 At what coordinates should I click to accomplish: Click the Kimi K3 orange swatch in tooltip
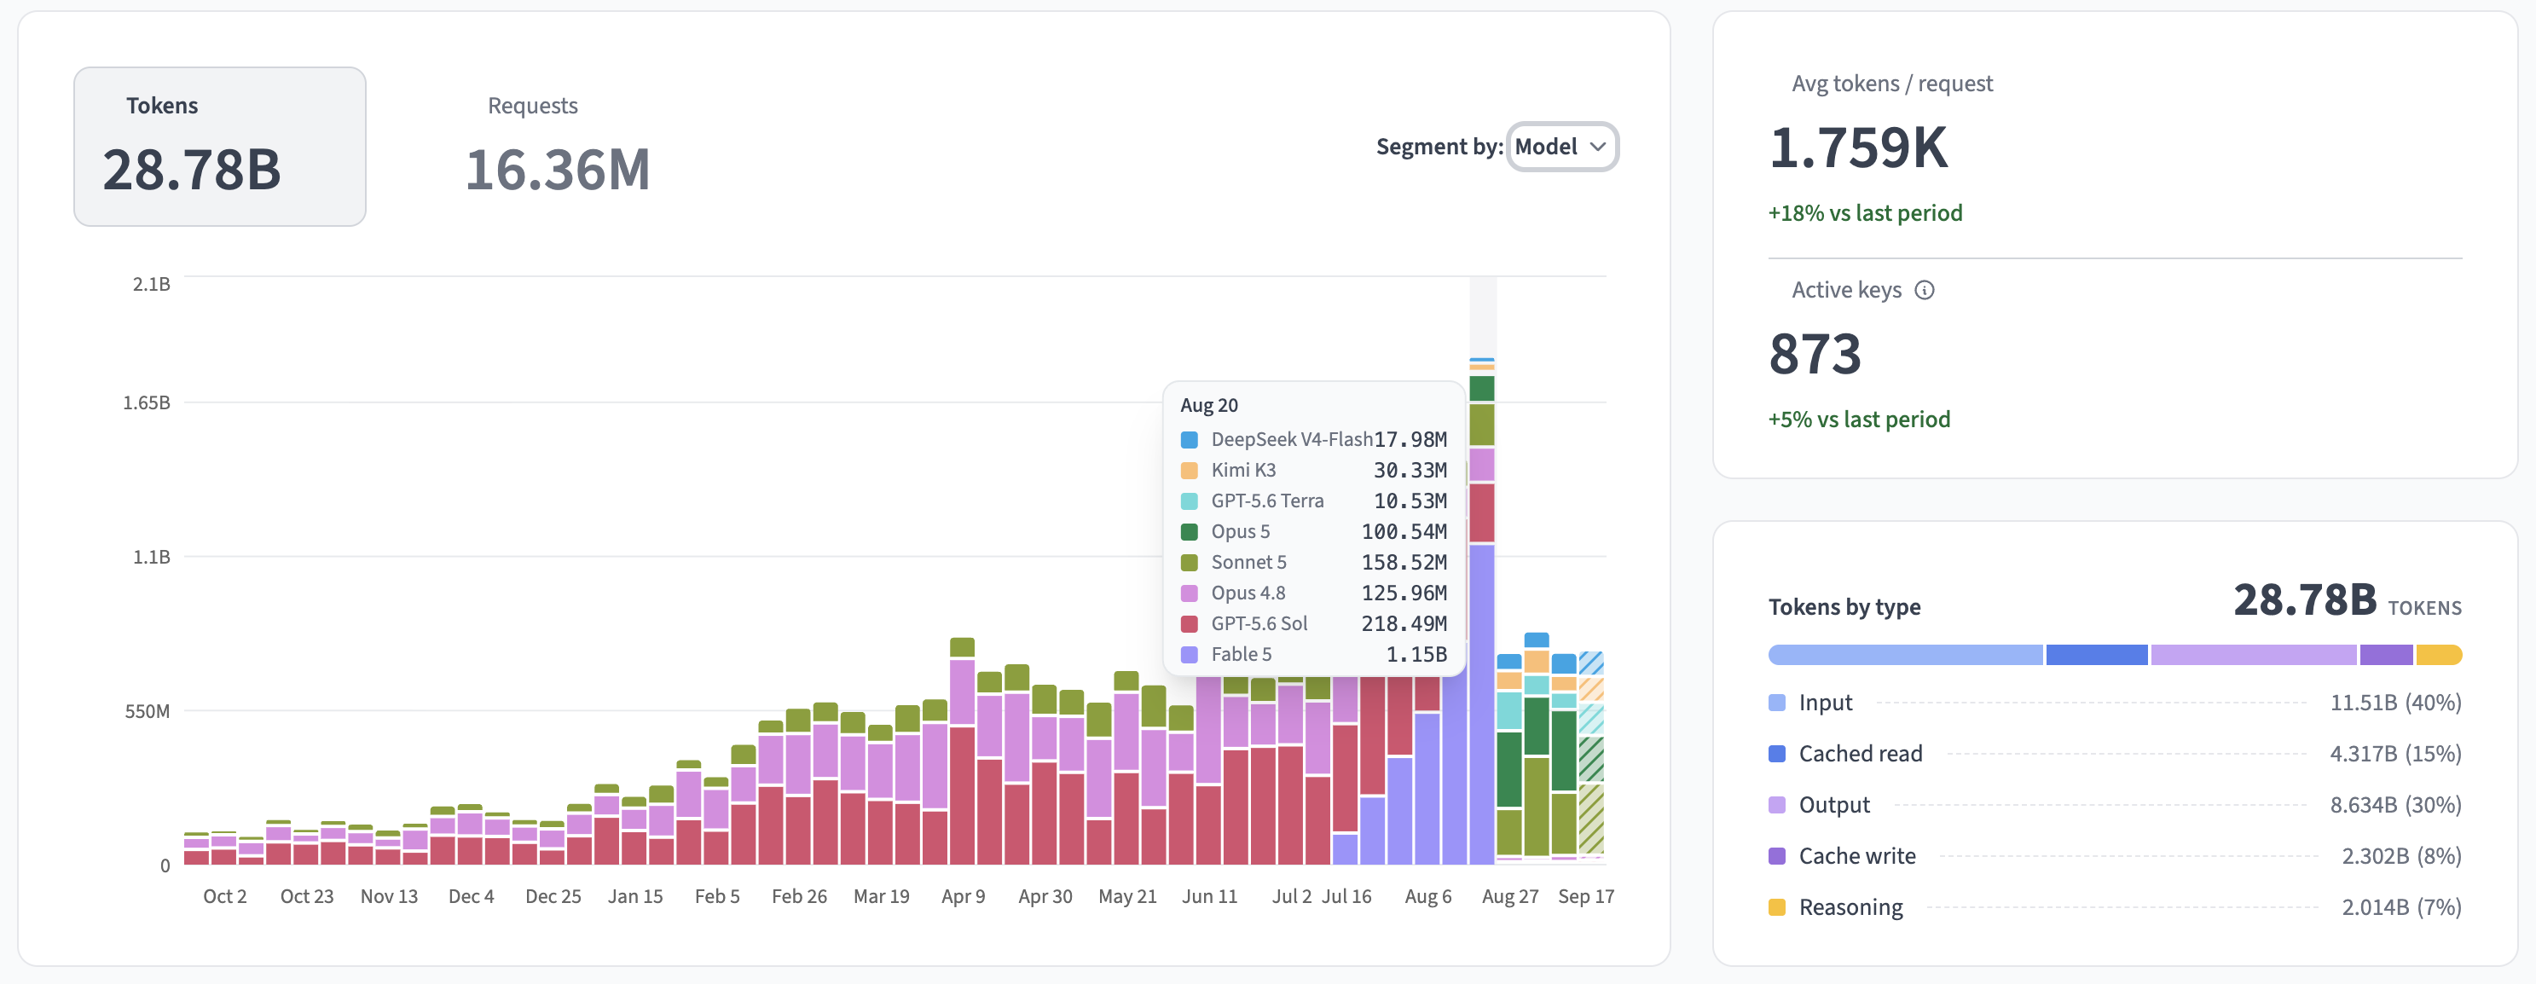coord(1190,471)
